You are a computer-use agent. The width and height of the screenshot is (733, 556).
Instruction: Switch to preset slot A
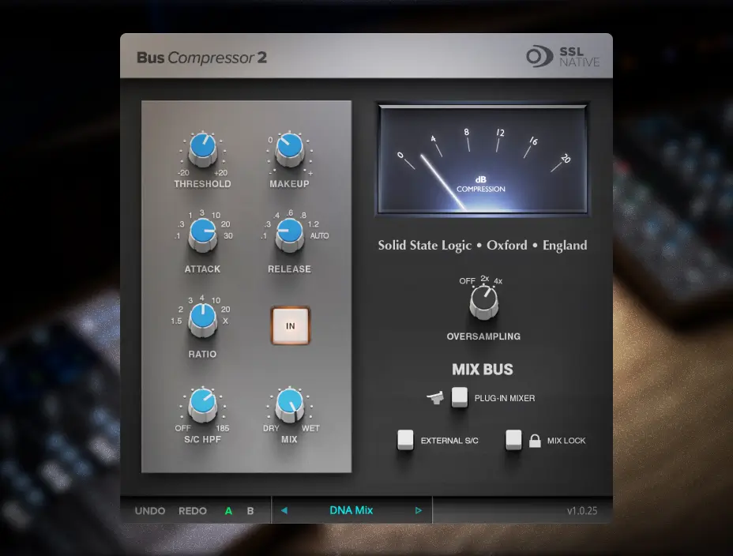tap(227, 511)
